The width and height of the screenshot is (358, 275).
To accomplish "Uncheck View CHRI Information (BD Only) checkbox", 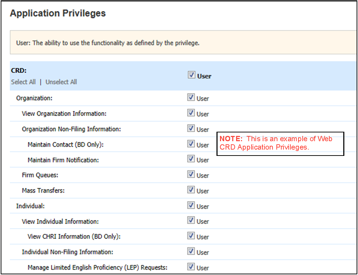I will pos(191,236).
